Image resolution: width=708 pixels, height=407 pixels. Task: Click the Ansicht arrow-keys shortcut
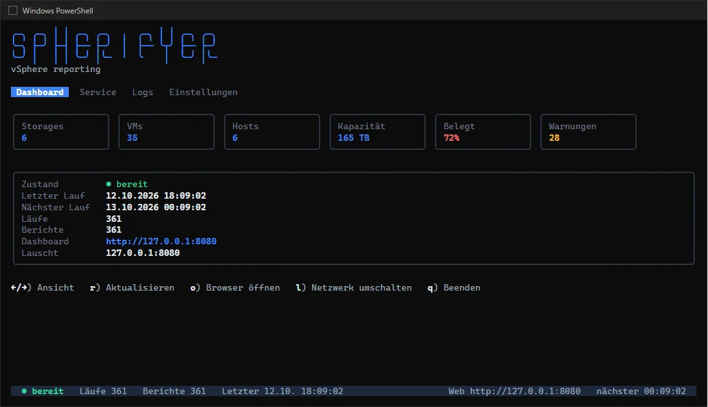42,288
